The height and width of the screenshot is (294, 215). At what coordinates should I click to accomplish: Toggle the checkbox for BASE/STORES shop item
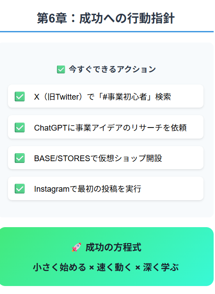(x=20, y=158)
